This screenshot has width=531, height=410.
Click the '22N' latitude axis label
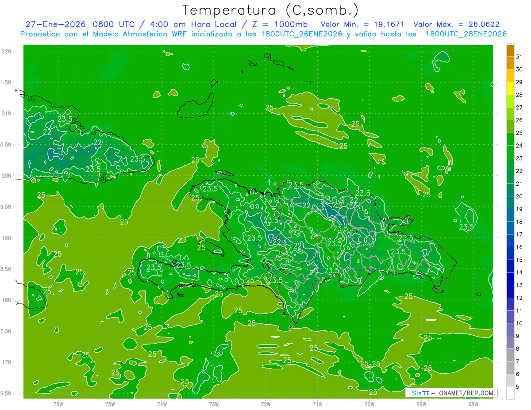(7, 51)
